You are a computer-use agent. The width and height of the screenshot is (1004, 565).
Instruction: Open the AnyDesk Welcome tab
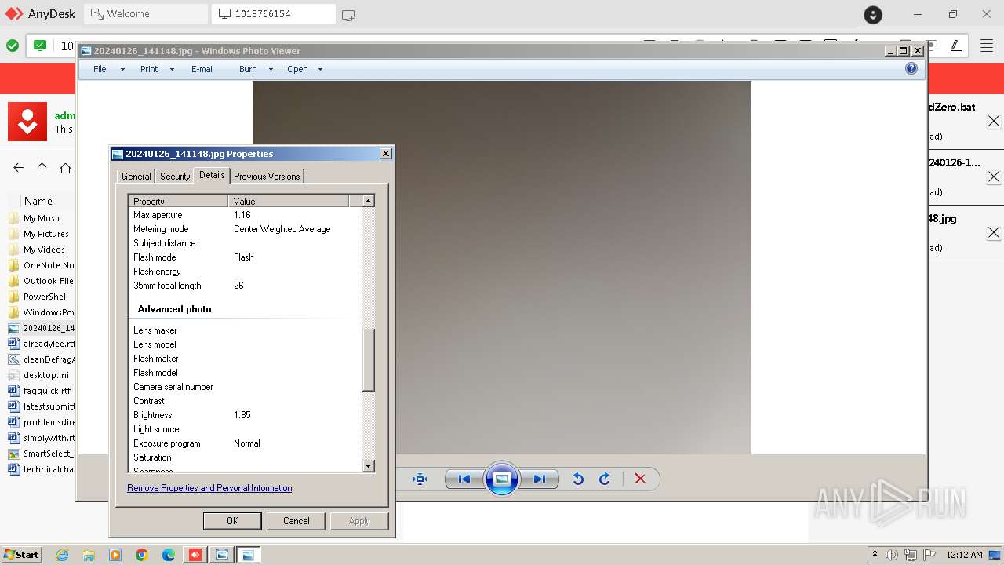pos(145,14)
